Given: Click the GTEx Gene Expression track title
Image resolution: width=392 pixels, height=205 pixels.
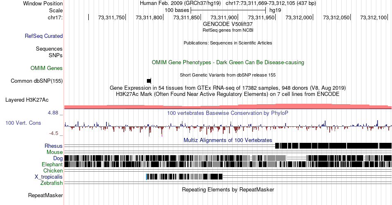Looking at the screenshot, I should point(228,88).
